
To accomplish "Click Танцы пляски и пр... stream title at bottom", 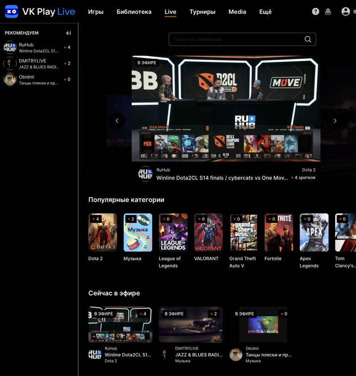I will [x=268, y=355].
